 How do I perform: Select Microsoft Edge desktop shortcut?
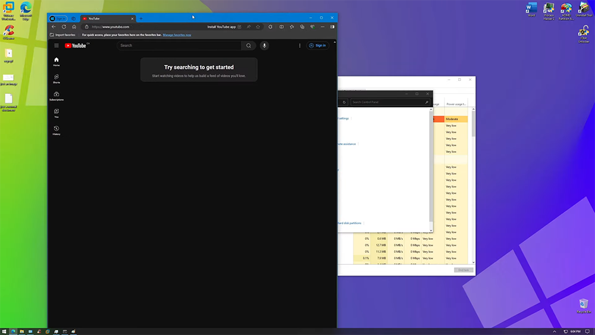pos(26,11)
